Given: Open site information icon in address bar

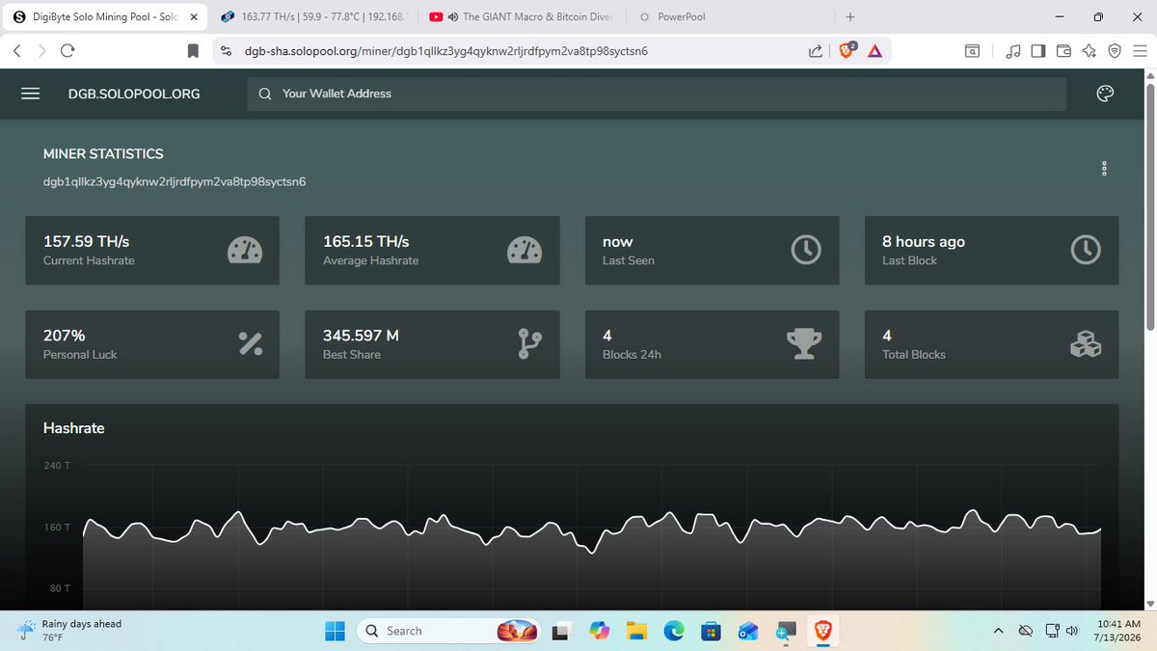Looking at the screenshot, I should tap(226, 51).
